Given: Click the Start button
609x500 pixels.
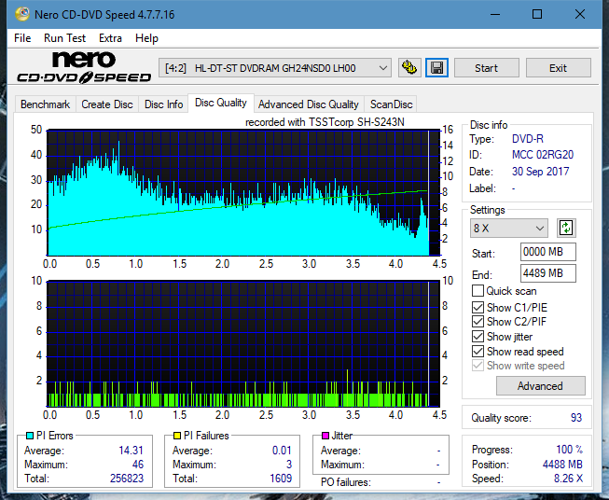Looking at the screenshot, I should (x=486, y=68).
